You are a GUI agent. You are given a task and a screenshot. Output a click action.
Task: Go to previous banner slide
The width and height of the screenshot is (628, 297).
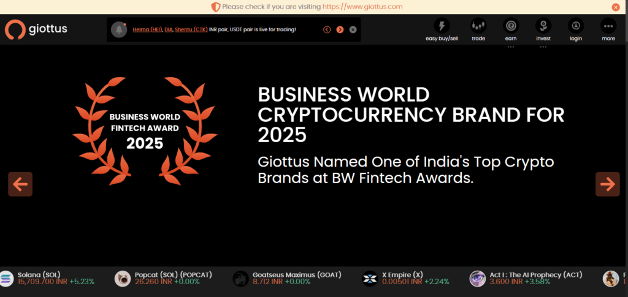20,184
